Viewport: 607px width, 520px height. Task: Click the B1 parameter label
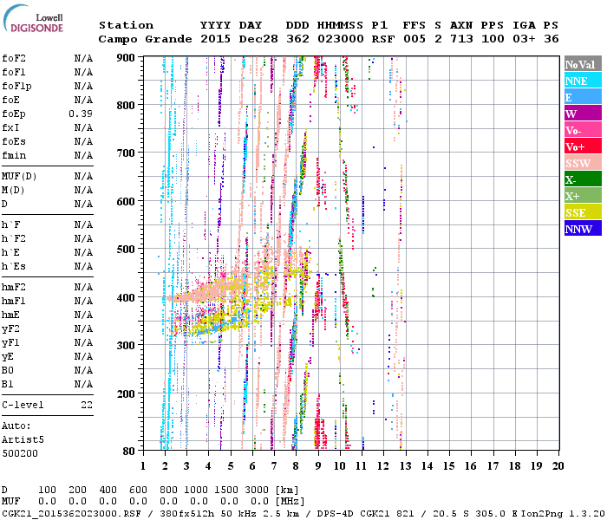[8, 384]
